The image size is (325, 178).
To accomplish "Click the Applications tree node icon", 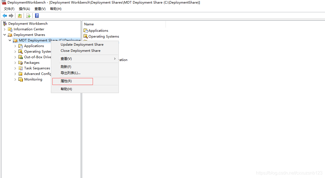I will 21,46.
